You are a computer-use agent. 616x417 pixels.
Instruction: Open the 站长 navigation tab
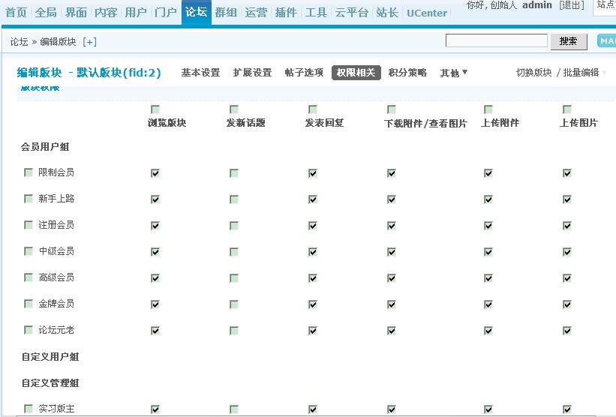pos(387,13)
